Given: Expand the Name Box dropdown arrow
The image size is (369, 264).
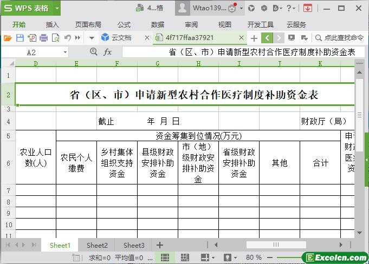Looking at the screenshot, I should [65, 52].
